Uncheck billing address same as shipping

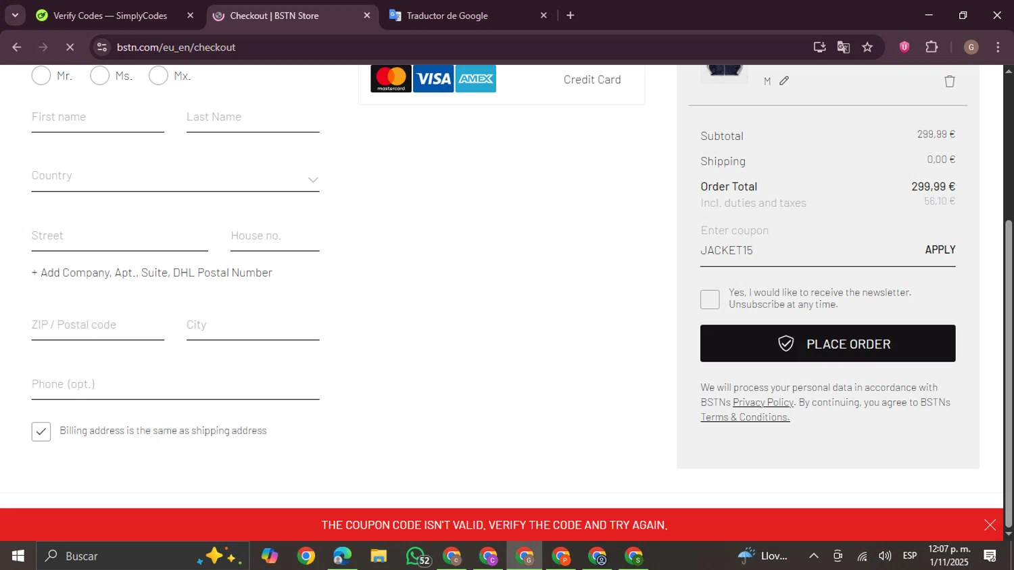pos(41,431)
